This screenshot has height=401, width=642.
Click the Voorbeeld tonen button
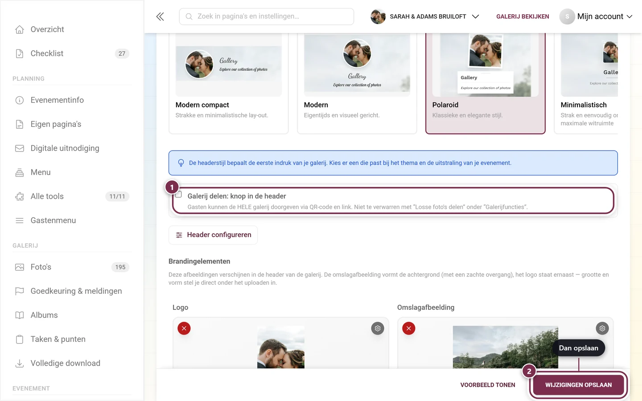click(x=488, y=385)
